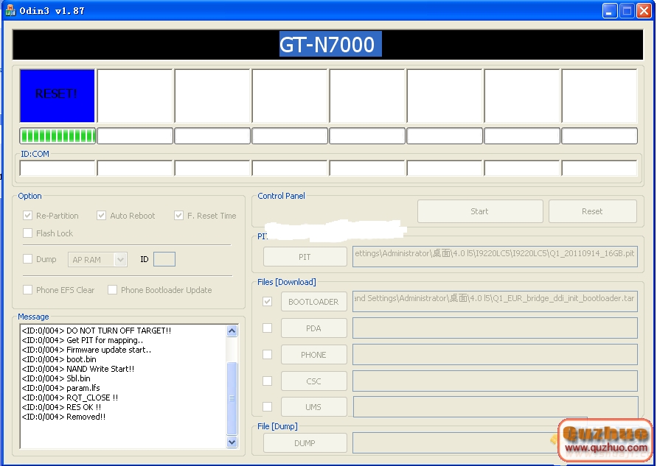
Task: Click the Reset button
Action: coord(592,211)
